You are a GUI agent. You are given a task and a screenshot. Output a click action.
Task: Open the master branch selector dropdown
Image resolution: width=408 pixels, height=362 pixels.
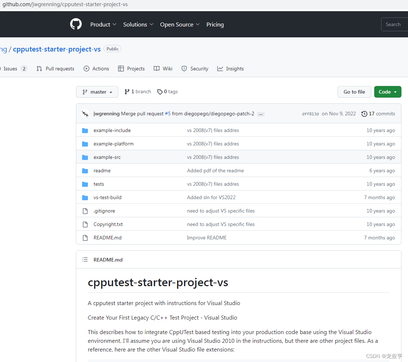click(97, 92)
